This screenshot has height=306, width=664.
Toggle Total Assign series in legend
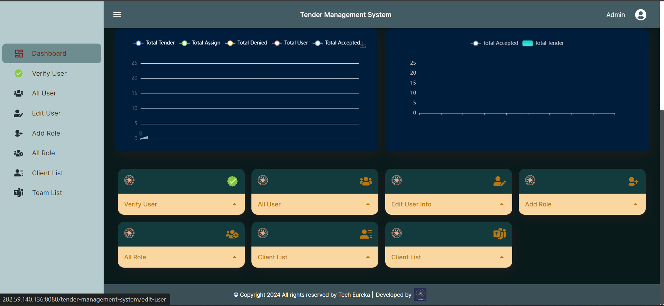pyautogui.click(x=200, y=43)
